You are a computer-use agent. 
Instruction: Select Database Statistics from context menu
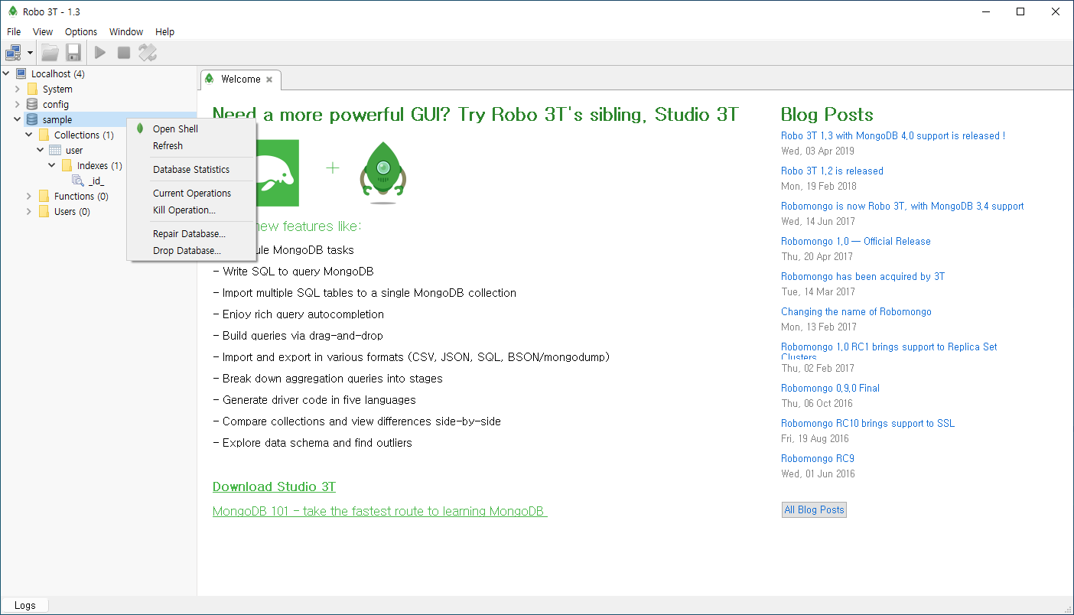tap(191, 169)
